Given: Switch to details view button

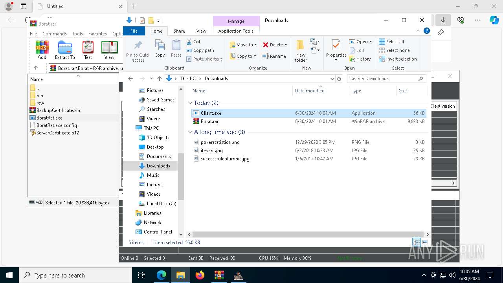Looking at the screenshot, I should click(x=417, y=242).
